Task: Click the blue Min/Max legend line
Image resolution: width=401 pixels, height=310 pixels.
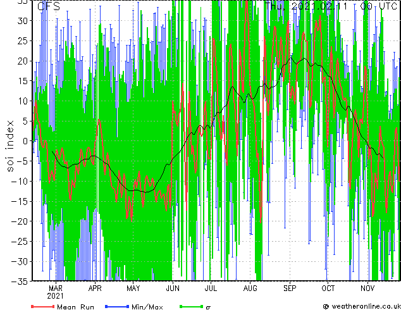Action: 117,306
